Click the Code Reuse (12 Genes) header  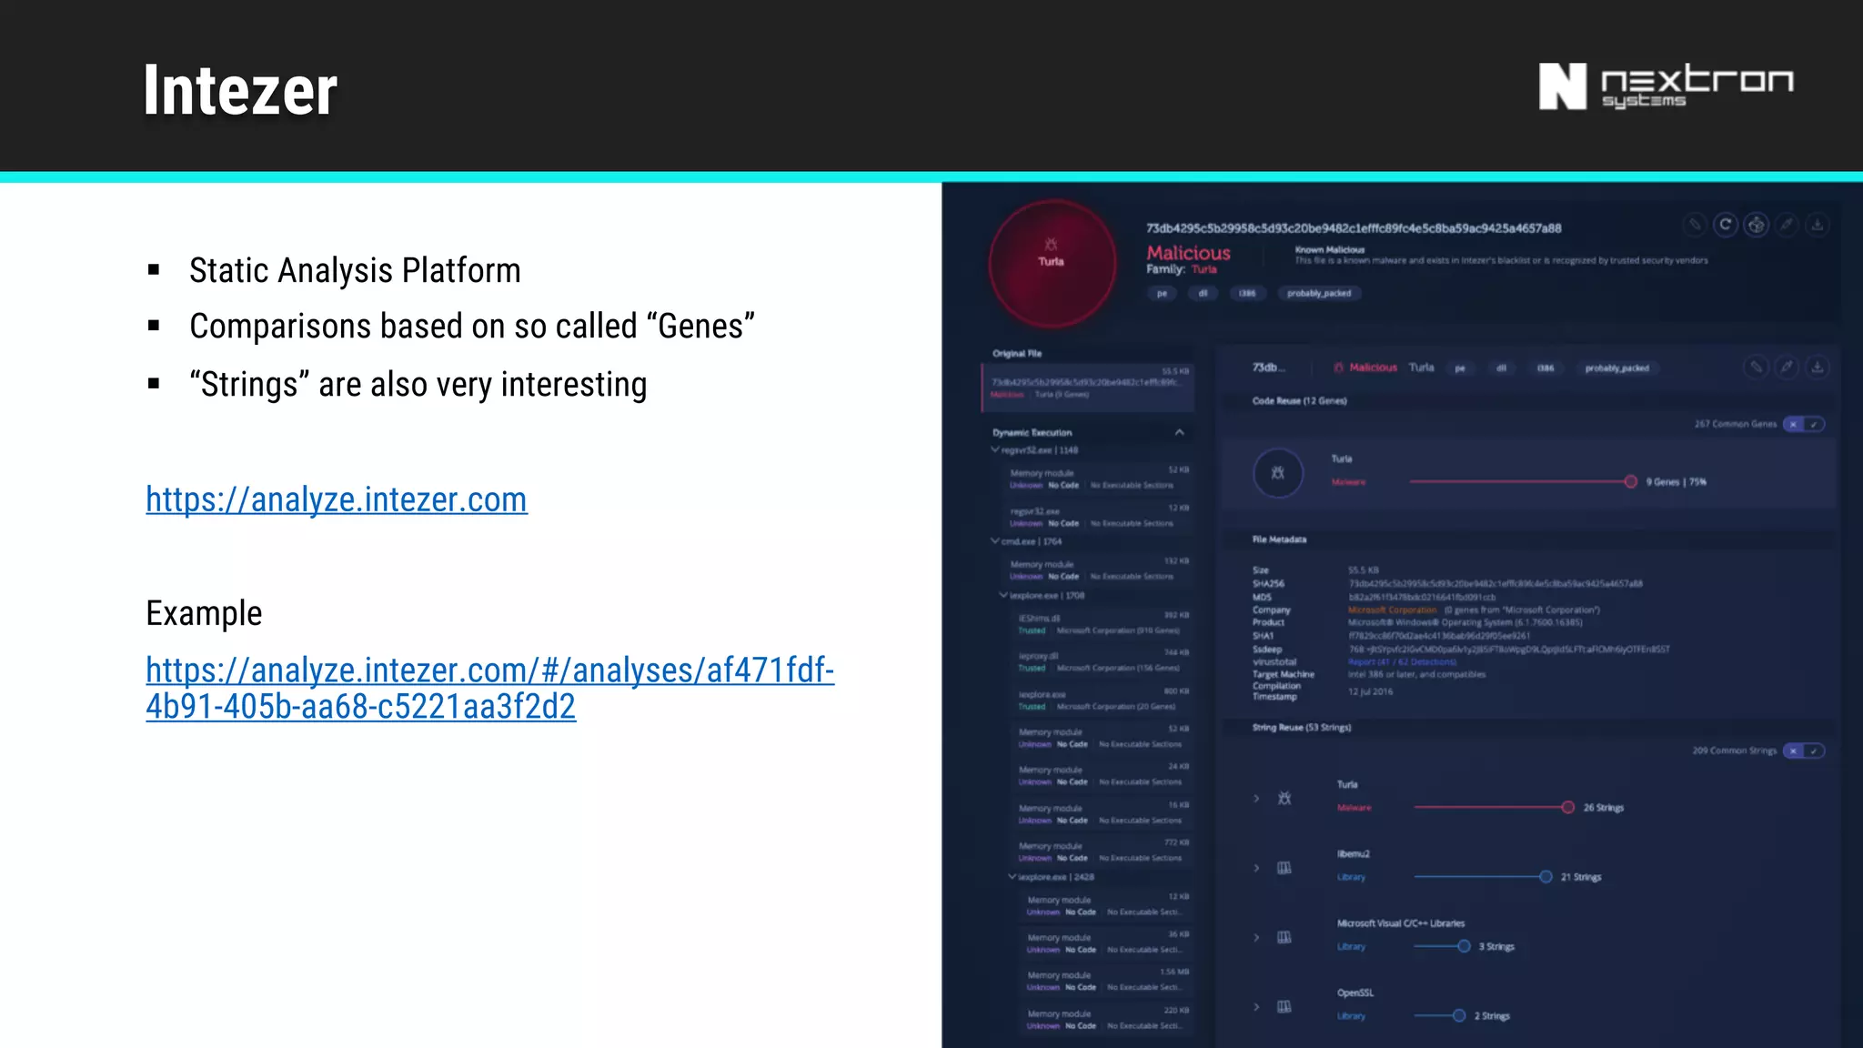(x=1299, y=401)
